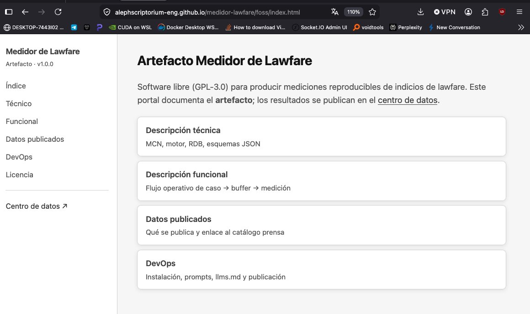The height and width of the screenshot is (314, 530).
Task: Bookmark this page with star icon
Action: 372,12
